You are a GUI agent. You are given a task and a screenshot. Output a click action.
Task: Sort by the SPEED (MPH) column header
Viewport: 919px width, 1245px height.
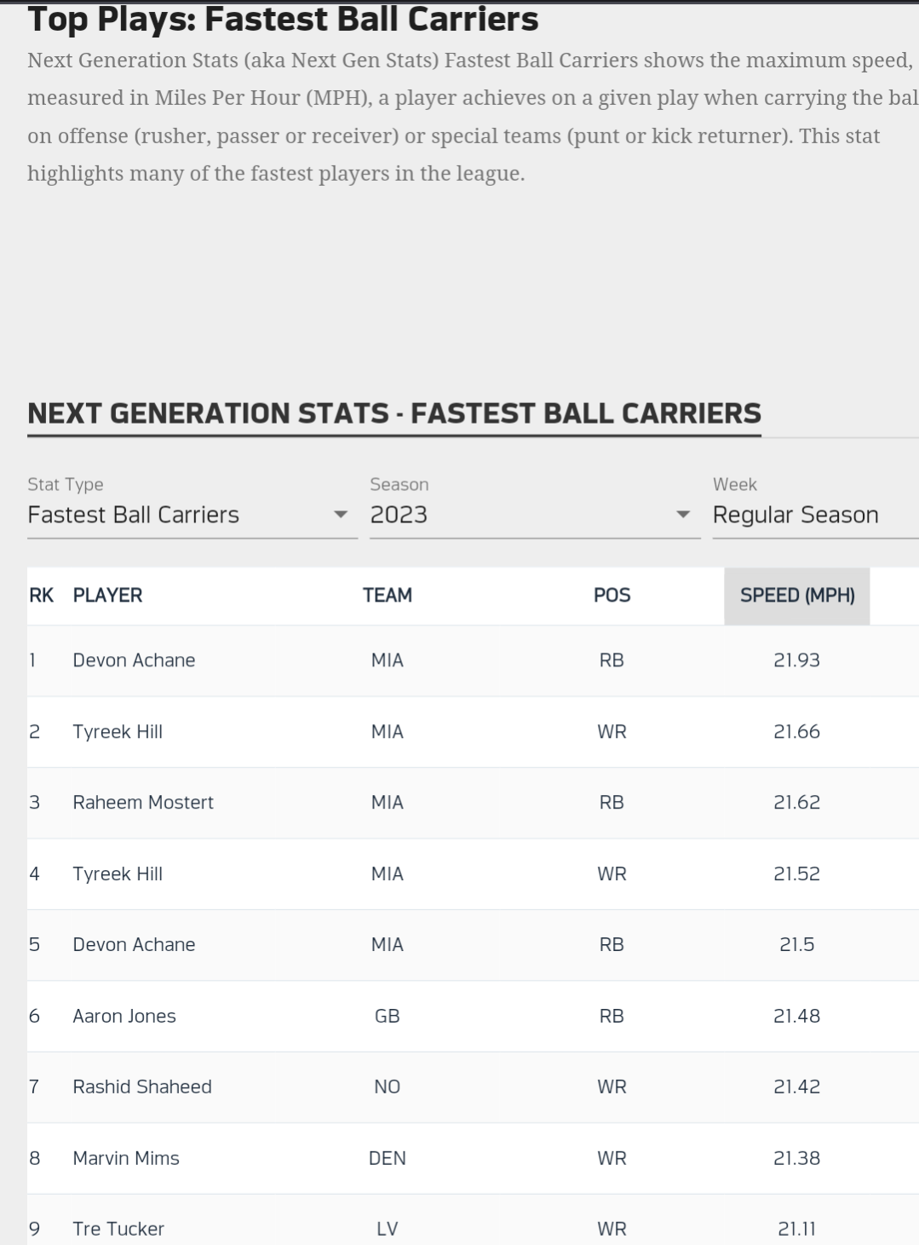click(x=797, y=596)
